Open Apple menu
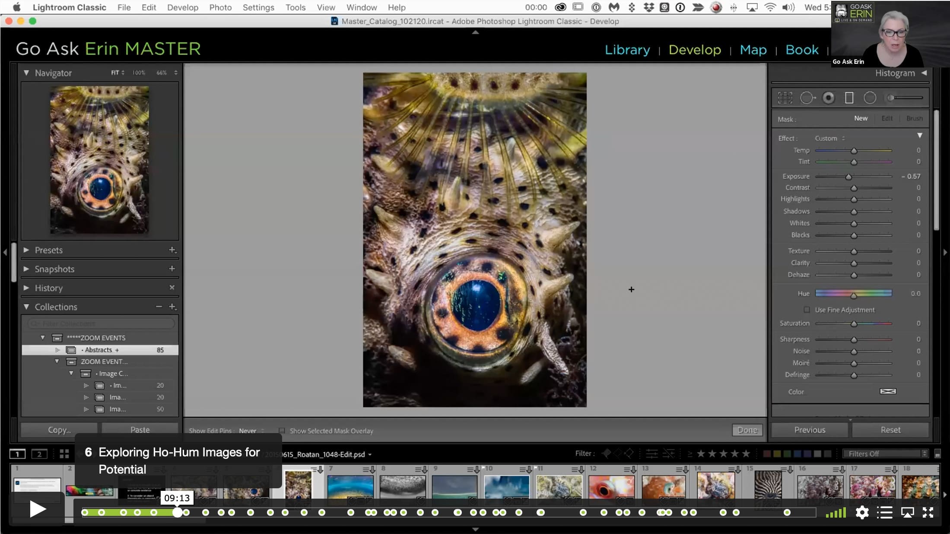 (17, 7)
